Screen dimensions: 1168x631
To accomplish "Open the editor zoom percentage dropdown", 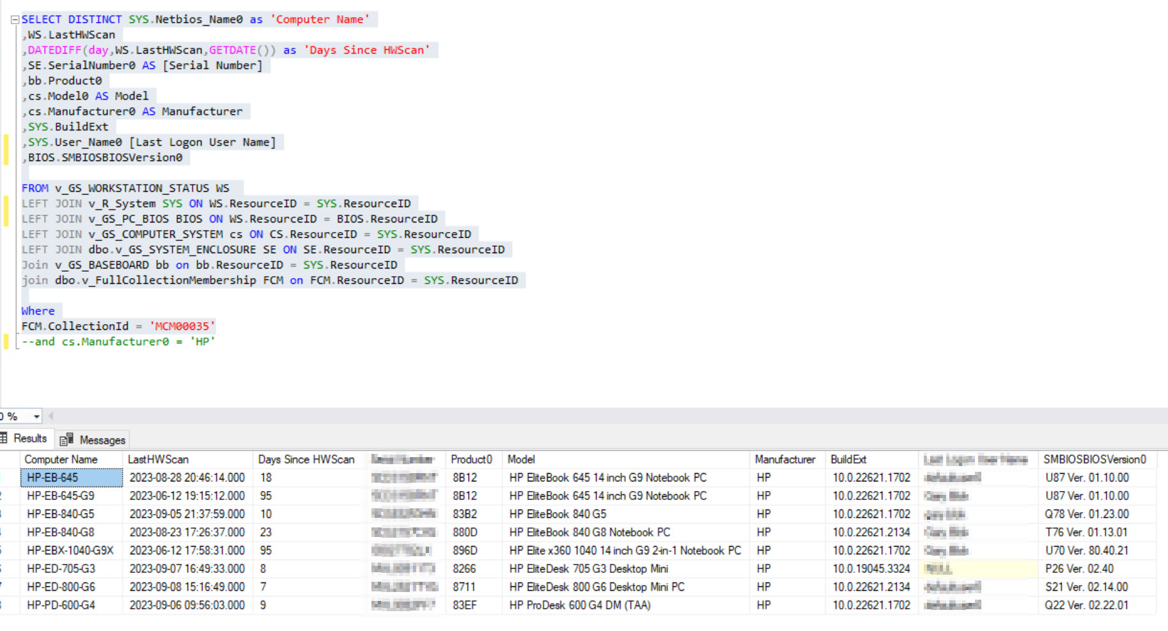I will [x=36, y=417].
